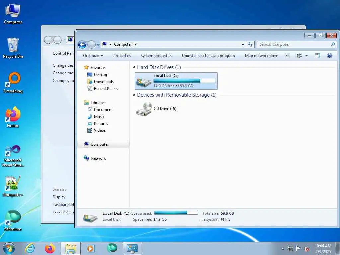Open Windows Media Player from taskbar

pos(90,248)
